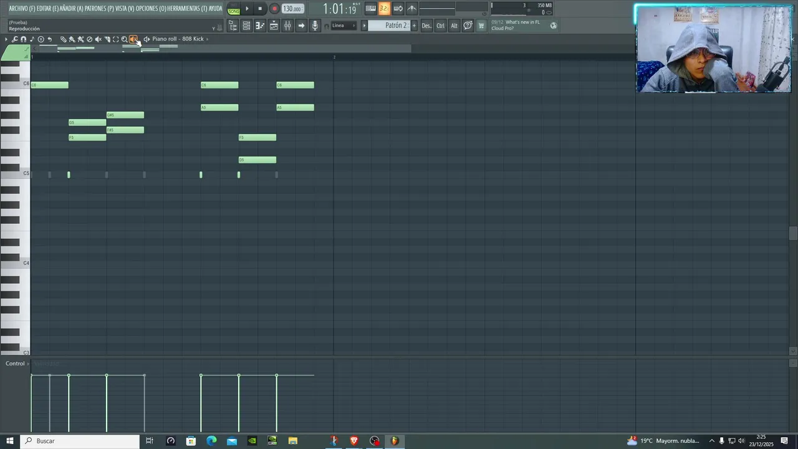
Task: Click the Record button
Action: [274, 9]
